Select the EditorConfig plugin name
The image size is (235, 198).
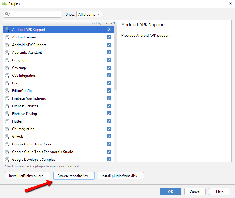click(x=22, y=91)
